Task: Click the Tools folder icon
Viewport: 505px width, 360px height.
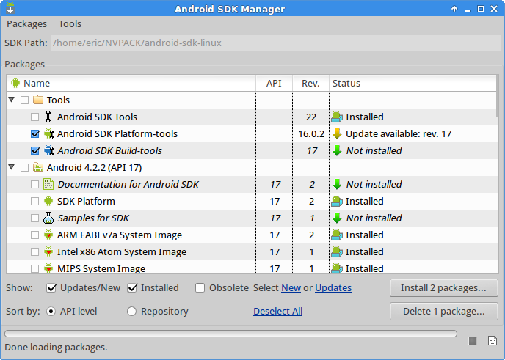Action: coord(38,100)
